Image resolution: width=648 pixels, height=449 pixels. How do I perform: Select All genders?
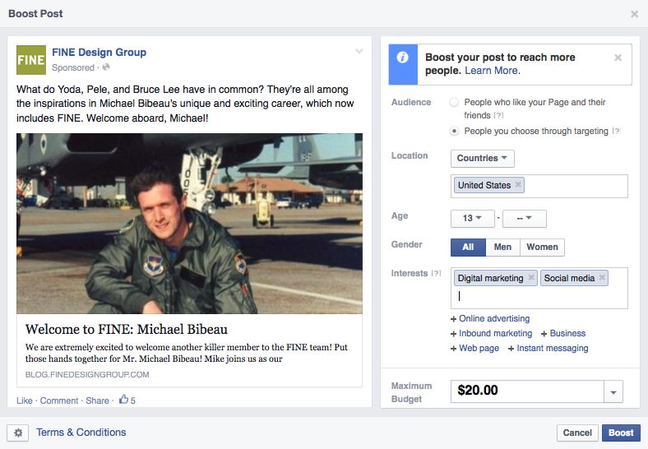pos(468,248)
